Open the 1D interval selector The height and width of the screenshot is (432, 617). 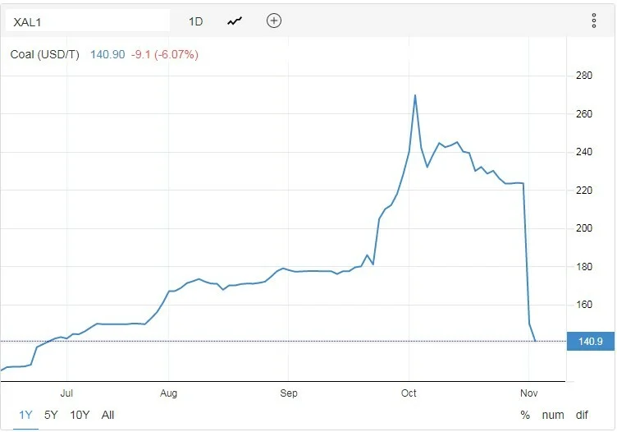[x=195, y=21]
